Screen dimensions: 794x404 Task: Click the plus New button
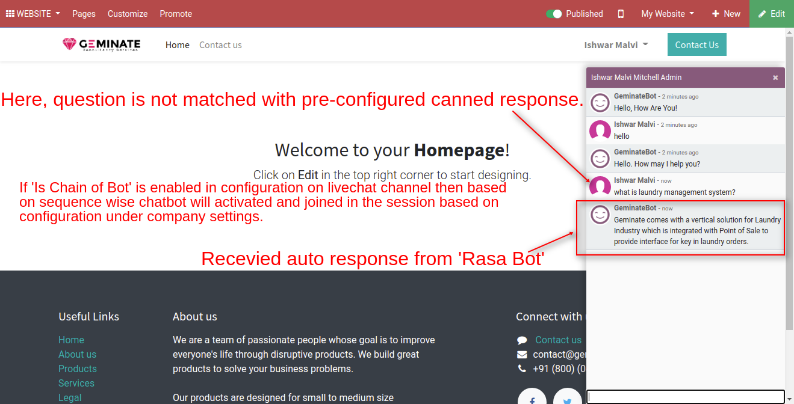click(x=726, y=14)
